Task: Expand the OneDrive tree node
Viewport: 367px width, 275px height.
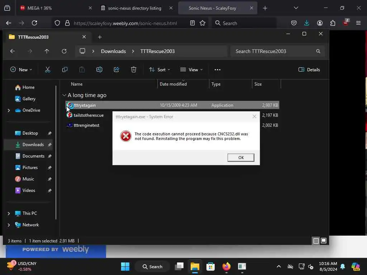Action: pos(9,110)
